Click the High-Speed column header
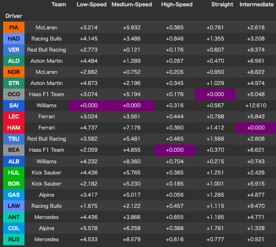This screenshot has width=276, height=247. click(177, 4)
